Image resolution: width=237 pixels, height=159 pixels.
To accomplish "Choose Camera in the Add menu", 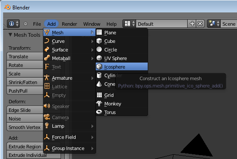I will [70, 117].
